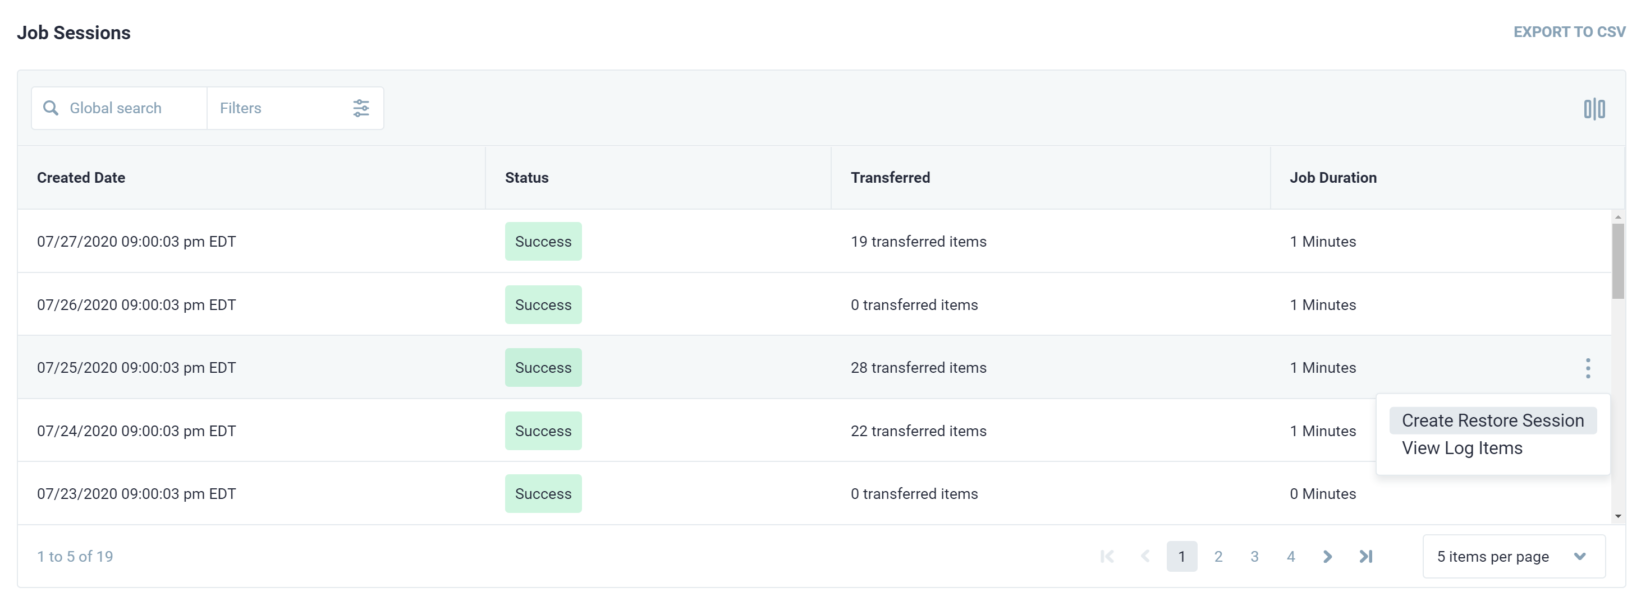Choose View Log Items from menu
Image resolution: width=1641 pixels, height=606 pixels.
point(1461,448)
